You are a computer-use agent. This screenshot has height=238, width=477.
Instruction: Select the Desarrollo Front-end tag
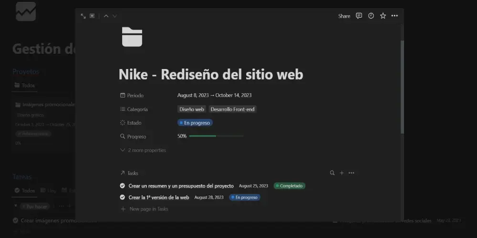232,109
